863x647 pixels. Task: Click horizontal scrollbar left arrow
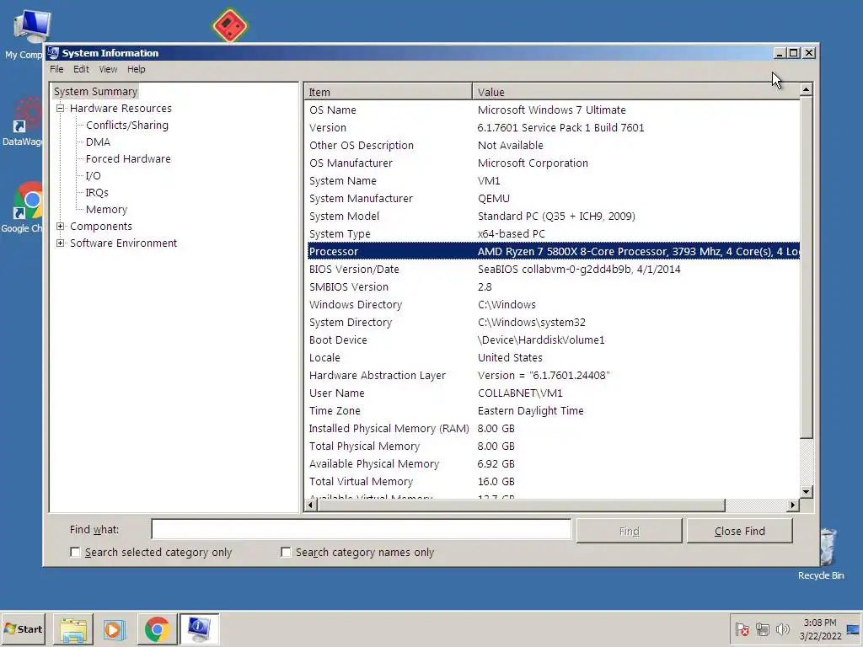pyautogui.click(x=311, y=505)
